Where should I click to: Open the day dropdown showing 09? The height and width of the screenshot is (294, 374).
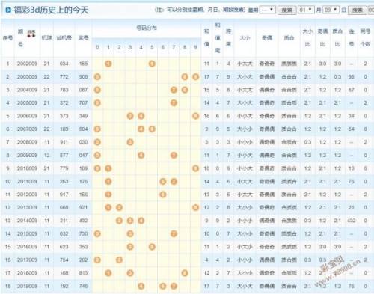331,10
